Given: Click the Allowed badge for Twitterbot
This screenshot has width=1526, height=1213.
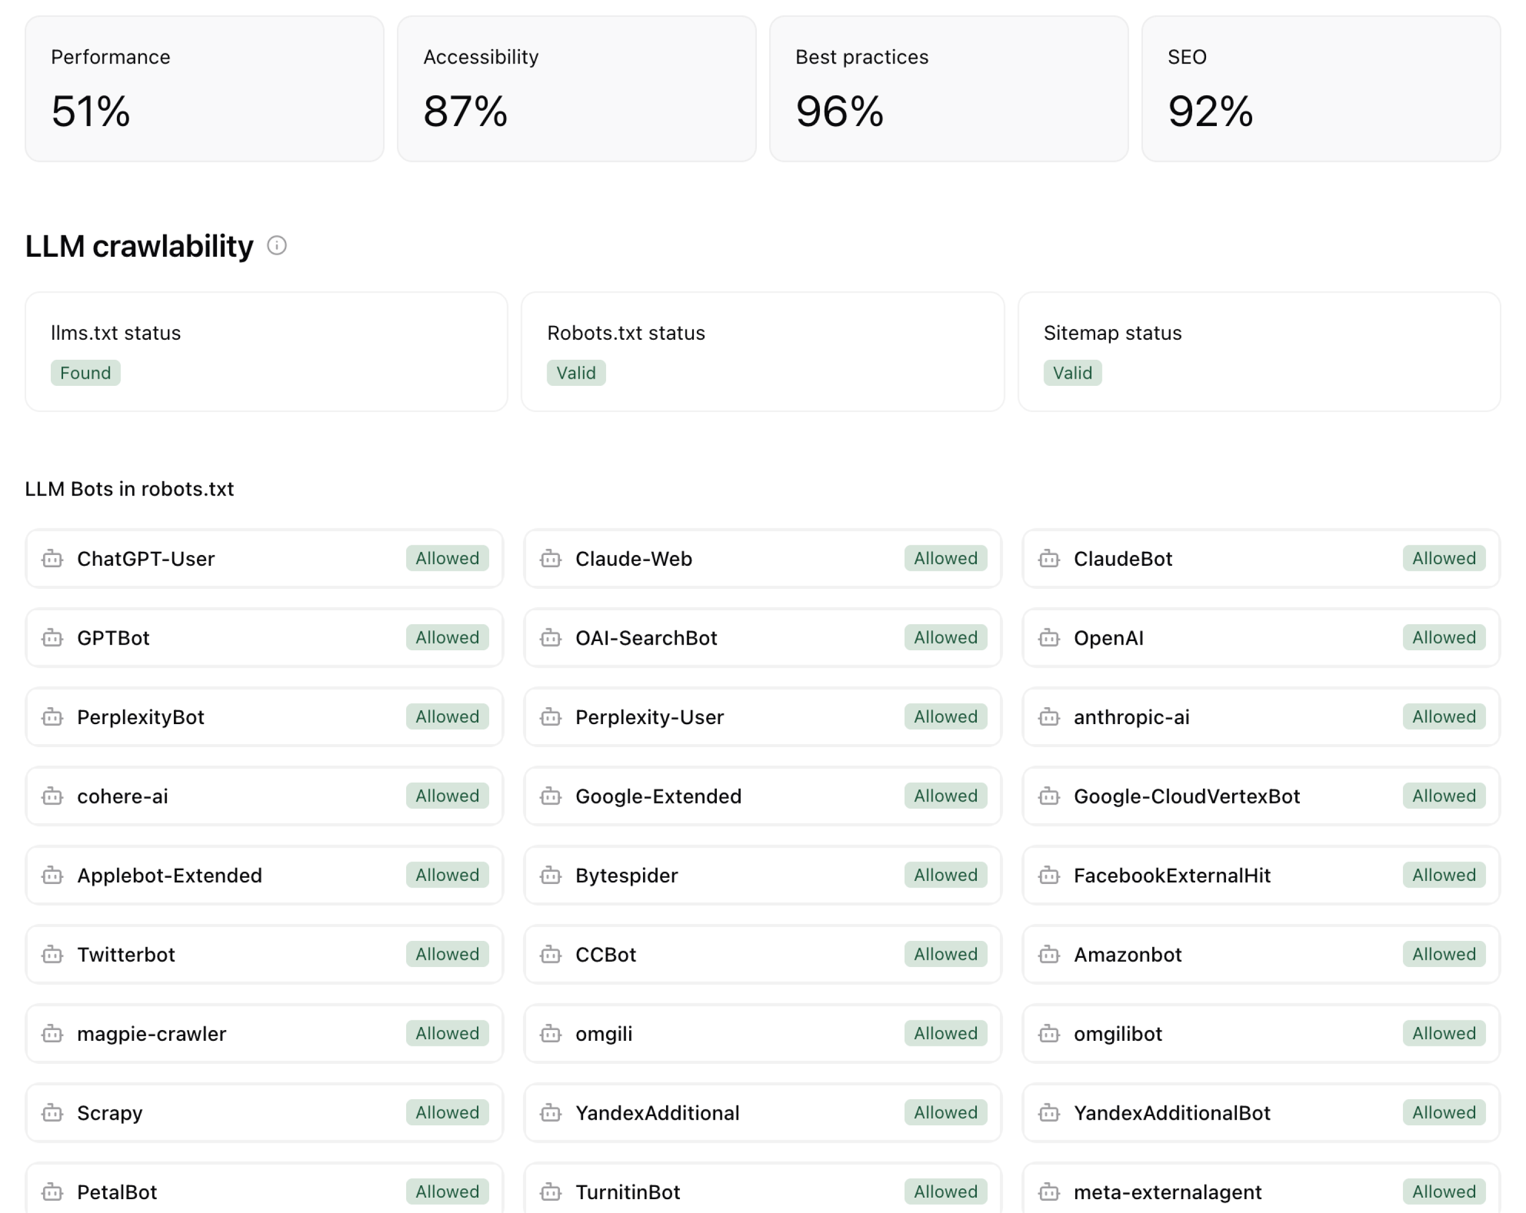Looking at the screenshot, I should 447,955.
